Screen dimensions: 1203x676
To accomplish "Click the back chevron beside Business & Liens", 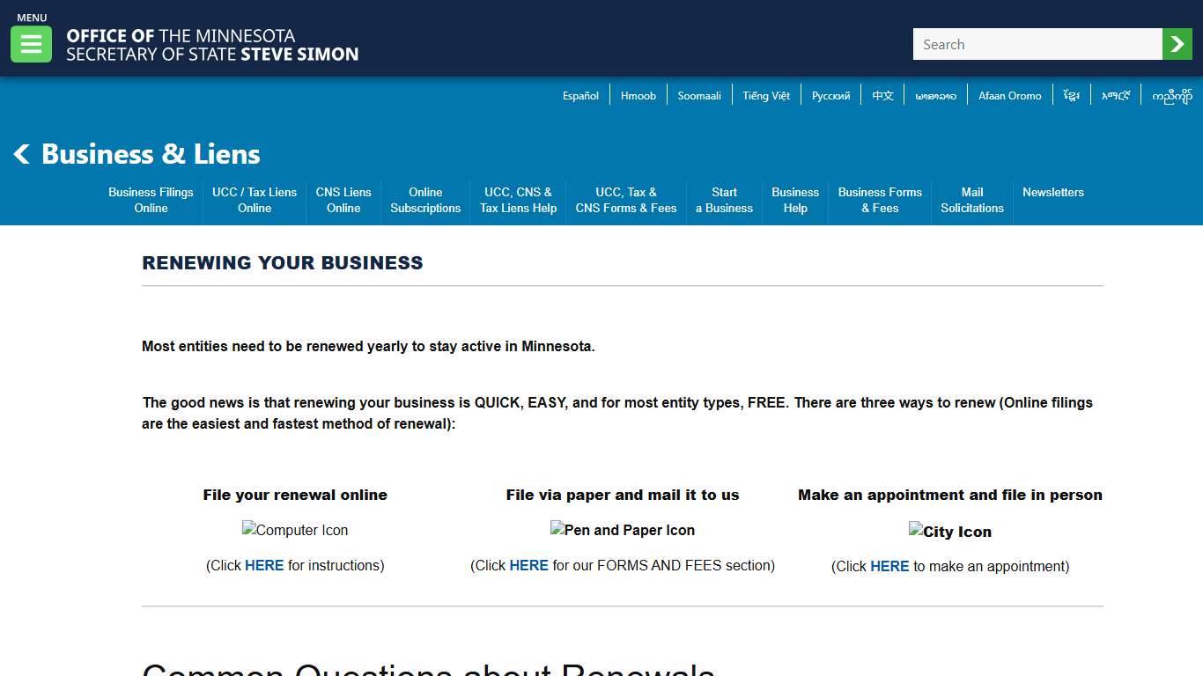I will [x=22, y=155].
